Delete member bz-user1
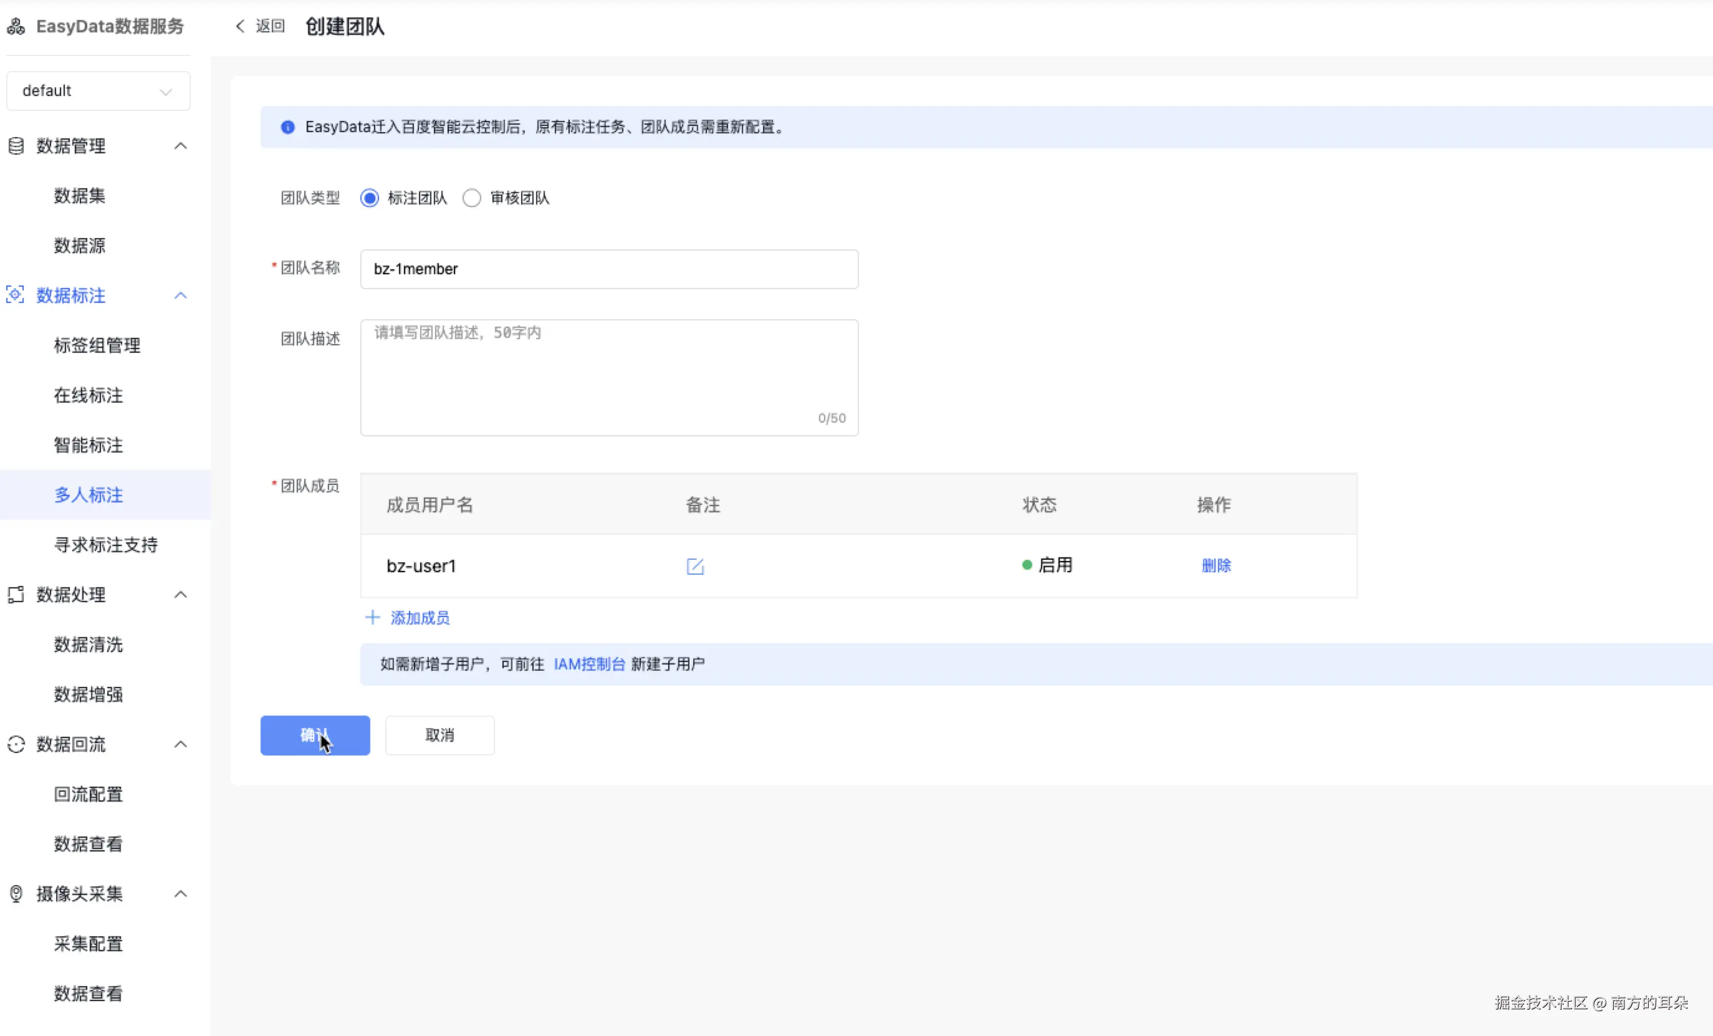1713x1036 pixels. coord(1216,565)
